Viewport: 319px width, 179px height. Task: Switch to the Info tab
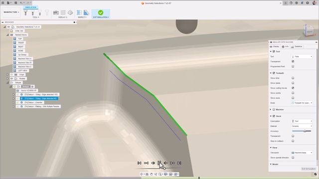click(x=285, y=47)
